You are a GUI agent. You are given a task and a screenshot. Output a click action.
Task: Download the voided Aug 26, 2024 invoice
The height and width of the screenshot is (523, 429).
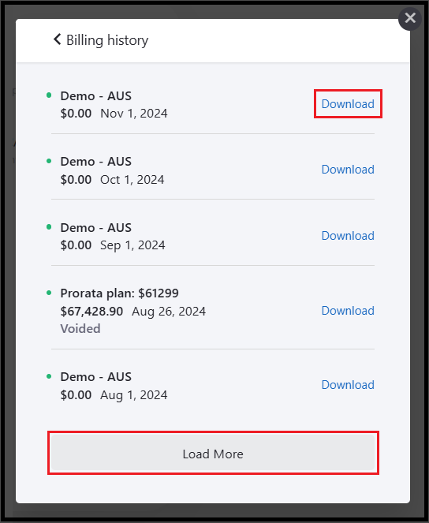(x=348, y=311)
